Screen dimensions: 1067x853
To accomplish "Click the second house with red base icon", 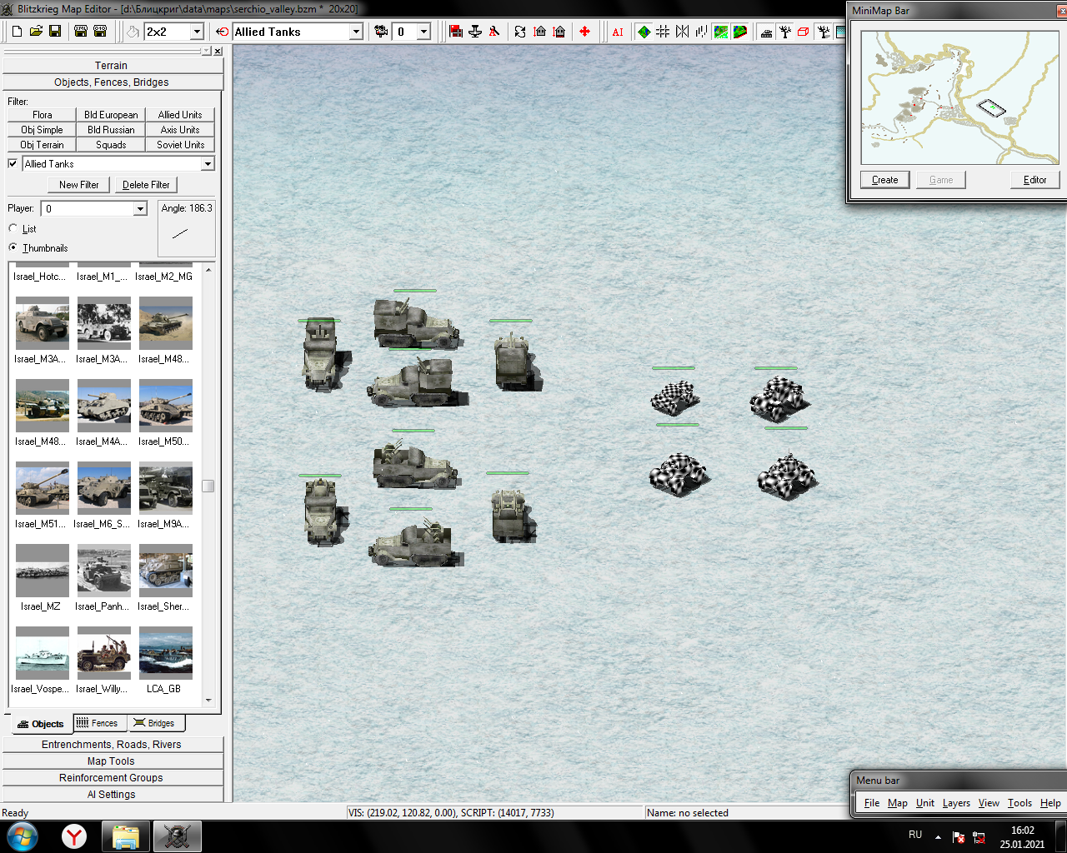I will [559, 32].
